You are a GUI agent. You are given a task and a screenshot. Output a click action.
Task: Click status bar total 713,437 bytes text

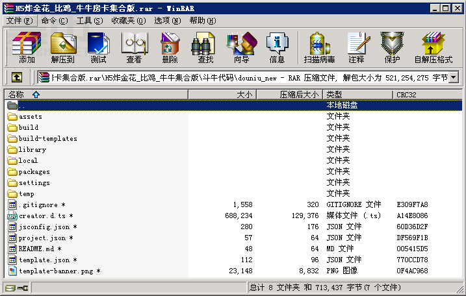pyautogui.click(x=325, y=288)
